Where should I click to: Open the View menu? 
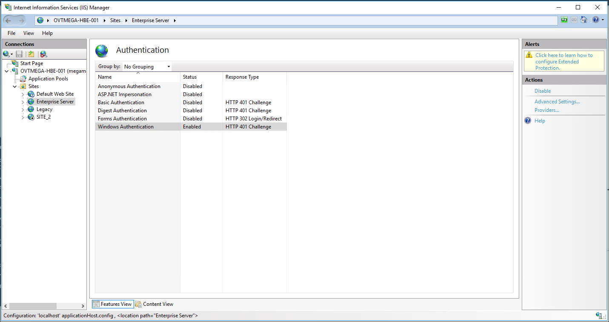(x=29, y=33)
